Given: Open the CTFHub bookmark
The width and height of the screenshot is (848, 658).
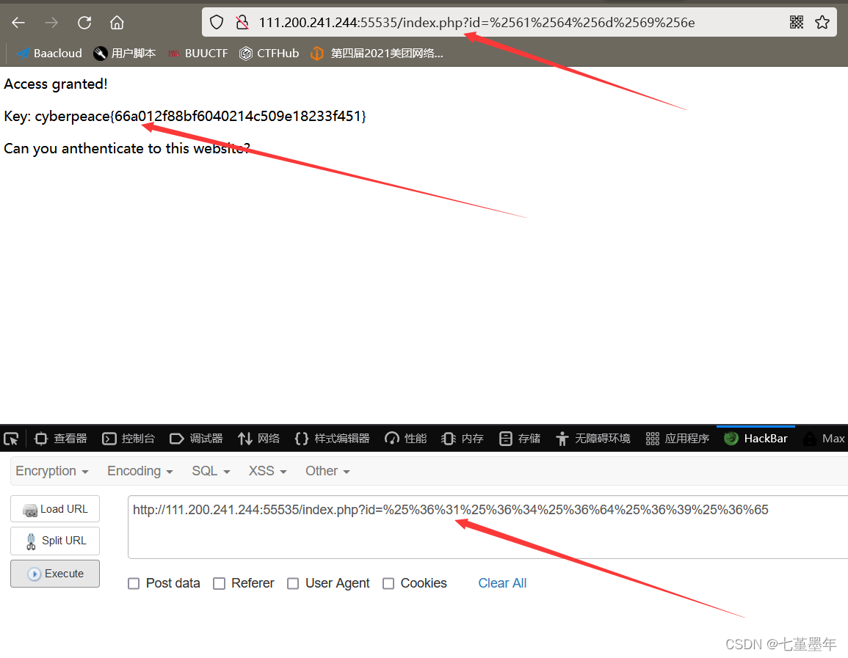Looking at the screenshot, I should point(269,53).
